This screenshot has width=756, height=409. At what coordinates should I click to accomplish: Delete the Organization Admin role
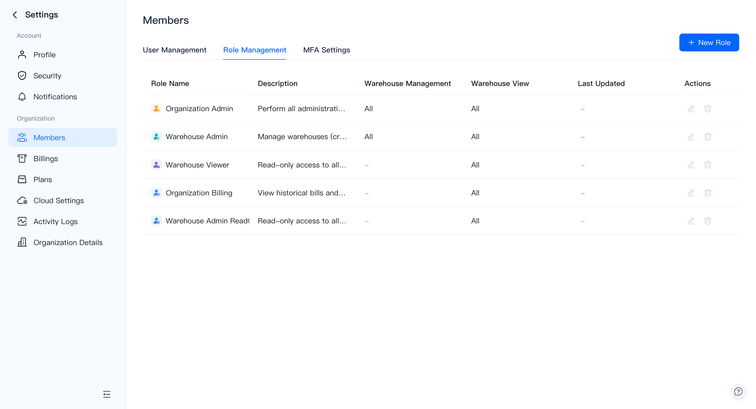click(708, 109)
